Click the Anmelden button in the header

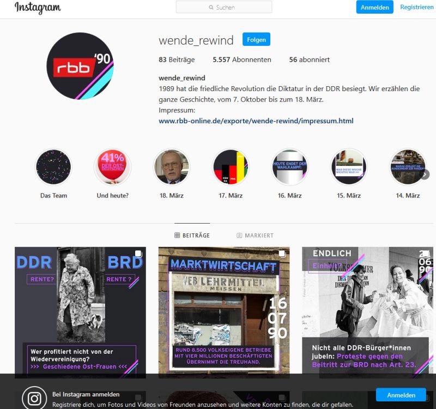coord(375,7)
